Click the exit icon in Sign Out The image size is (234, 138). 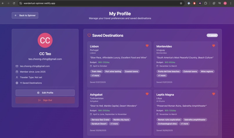pos(39,100)
